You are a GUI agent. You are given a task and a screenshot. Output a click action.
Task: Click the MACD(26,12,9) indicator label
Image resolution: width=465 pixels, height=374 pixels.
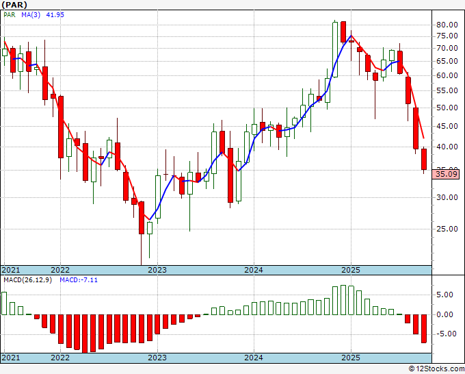[27, 280]
